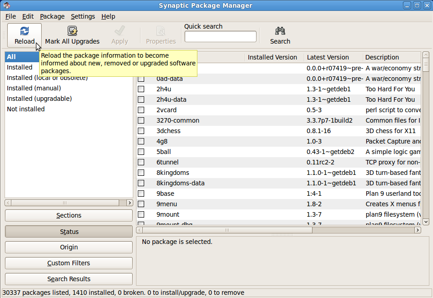Show Search Results view
Viewport: 433px width, 298px height.
coord(68,279)
